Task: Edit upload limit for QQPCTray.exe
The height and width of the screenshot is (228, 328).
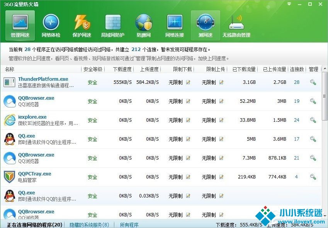Action: coord(221,177)
